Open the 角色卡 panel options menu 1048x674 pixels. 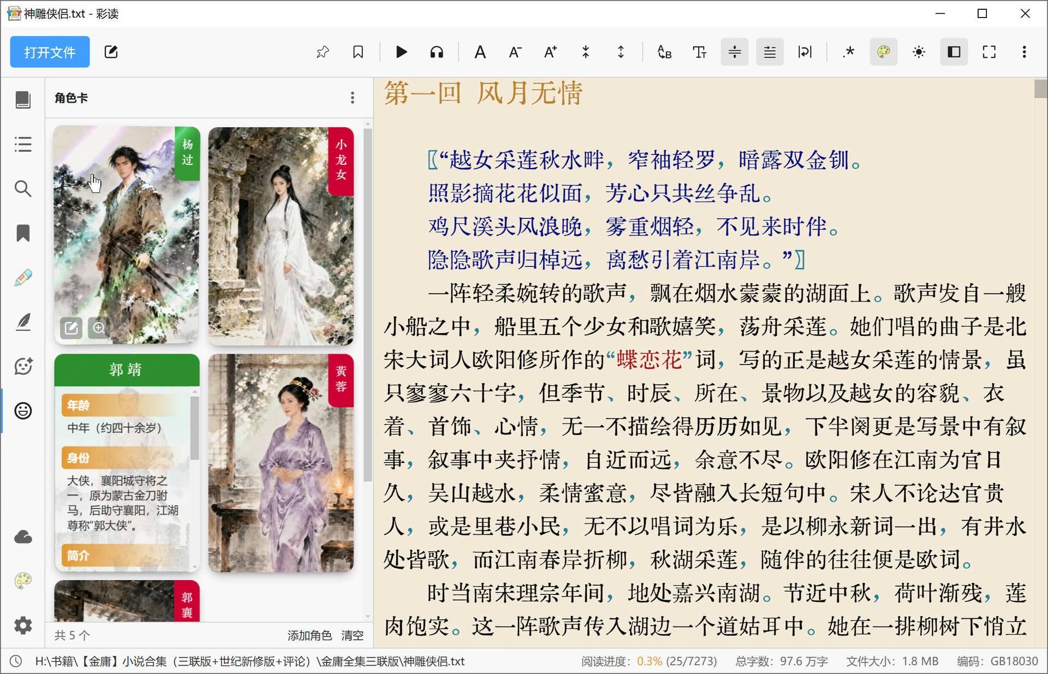pyautogui.click(x=353, y=98)
